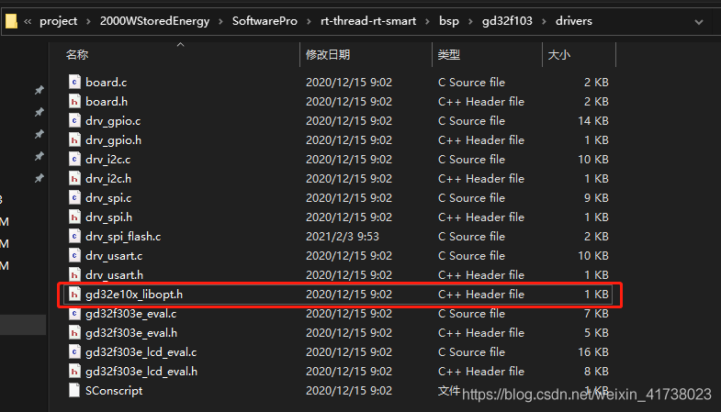Click the gd32e10x_libopt.h file icon
721x412 pixels.
(74, 294)
